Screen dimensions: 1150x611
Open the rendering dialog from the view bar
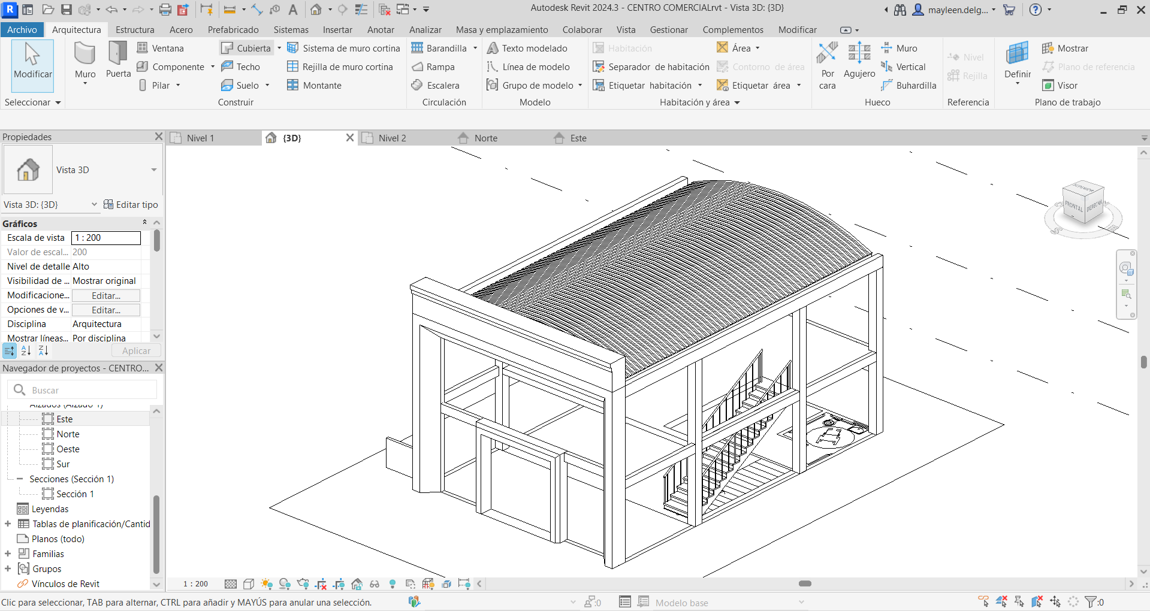[303, 583]
